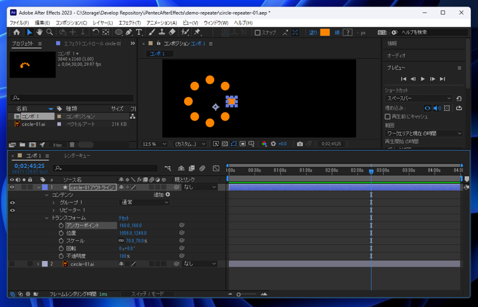Screen dimensions: 478x307
Task: Open the 12.5% magnification dropdown
Action: (155, 144)
